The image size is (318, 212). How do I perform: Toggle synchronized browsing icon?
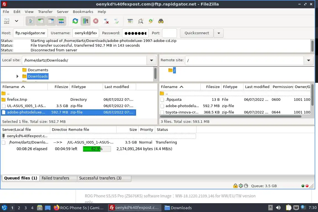pyautogui.click(x=151, y=21)
